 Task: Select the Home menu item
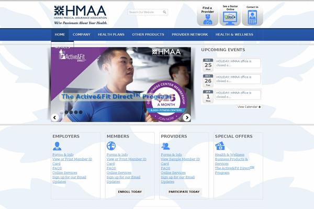[x=60, y=34]
